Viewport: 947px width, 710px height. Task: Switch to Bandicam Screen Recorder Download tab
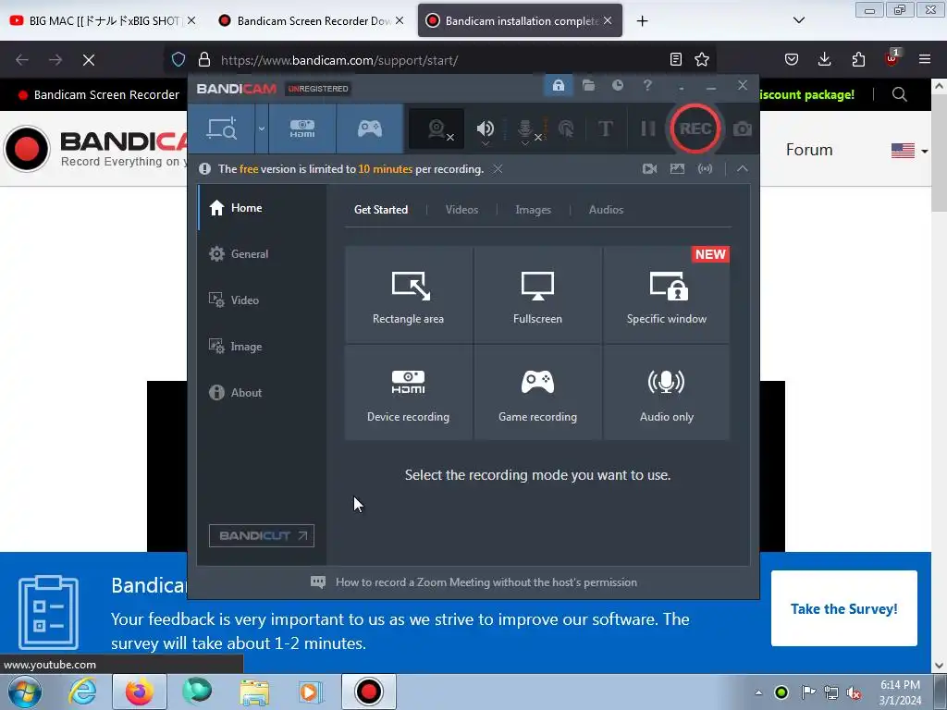pos(312,20)
